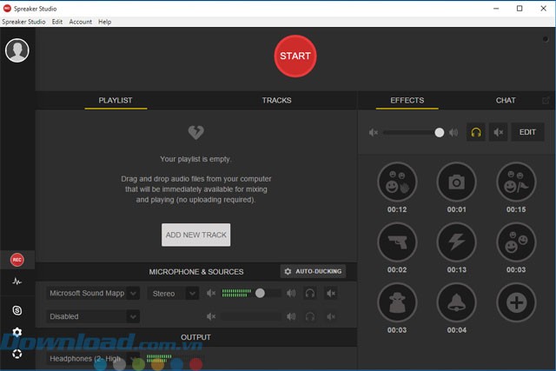
Task: Open the Skype integration icon
Action: click(17, 310)
